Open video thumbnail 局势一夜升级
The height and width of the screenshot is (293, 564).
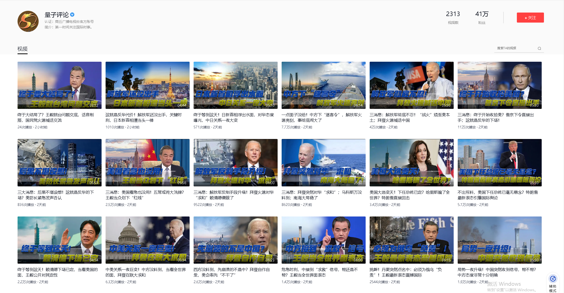(x=500, y=240)
